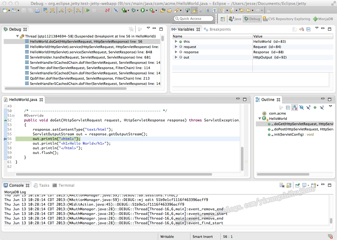Click the Skip All Breakpoints icon
The image size is (337, 240).
point(116,10)
